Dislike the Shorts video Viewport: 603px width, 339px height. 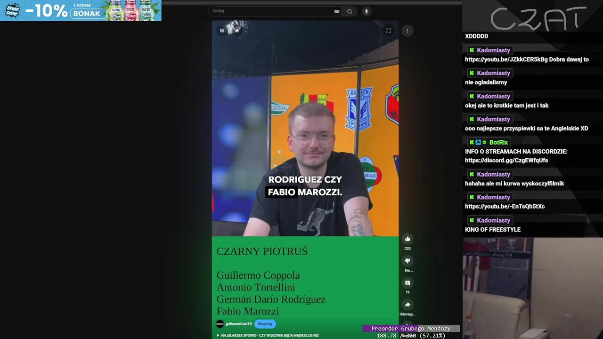[x=407, y=261]
